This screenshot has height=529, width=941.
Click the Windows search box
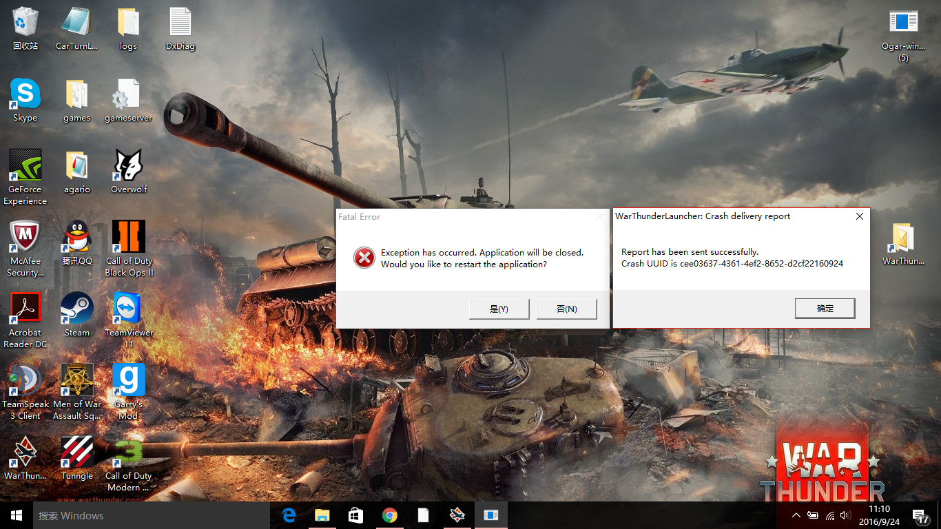(152, 515)
